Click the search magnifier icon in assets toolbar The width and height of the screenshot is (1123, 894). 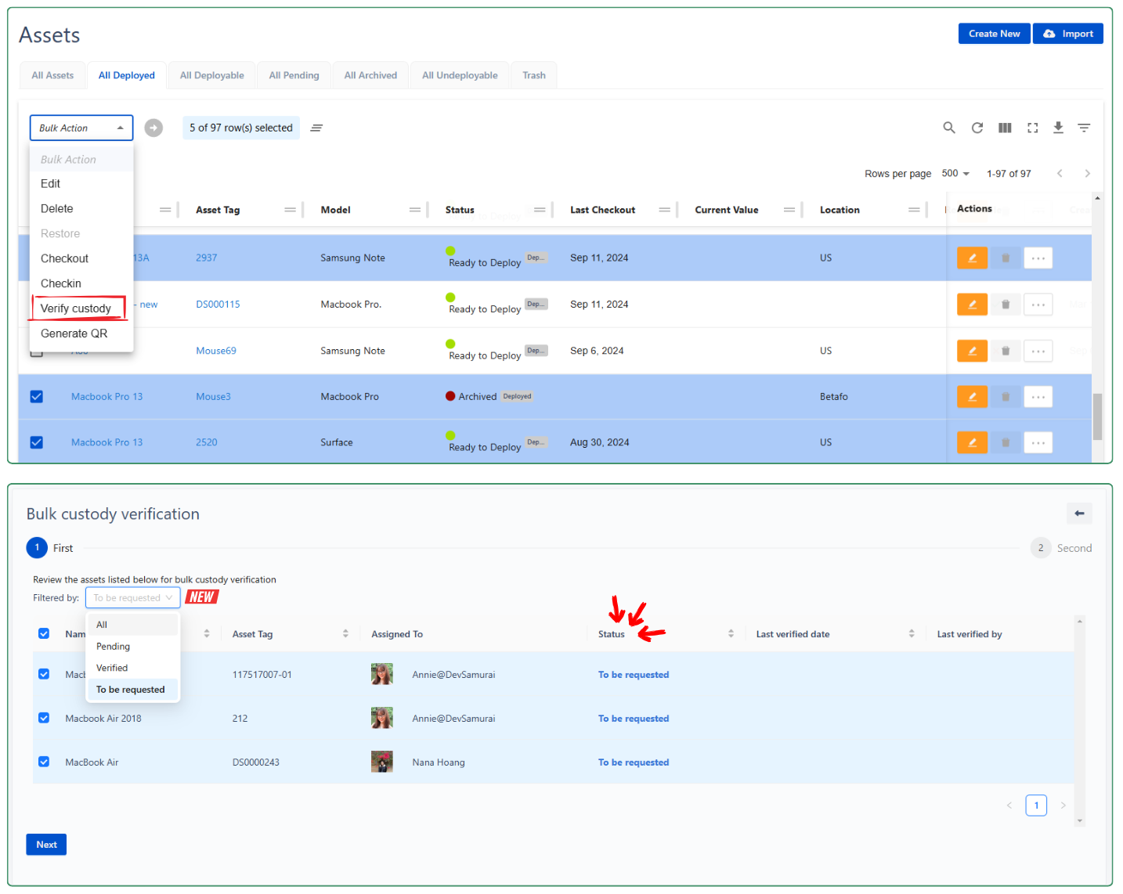948,128
